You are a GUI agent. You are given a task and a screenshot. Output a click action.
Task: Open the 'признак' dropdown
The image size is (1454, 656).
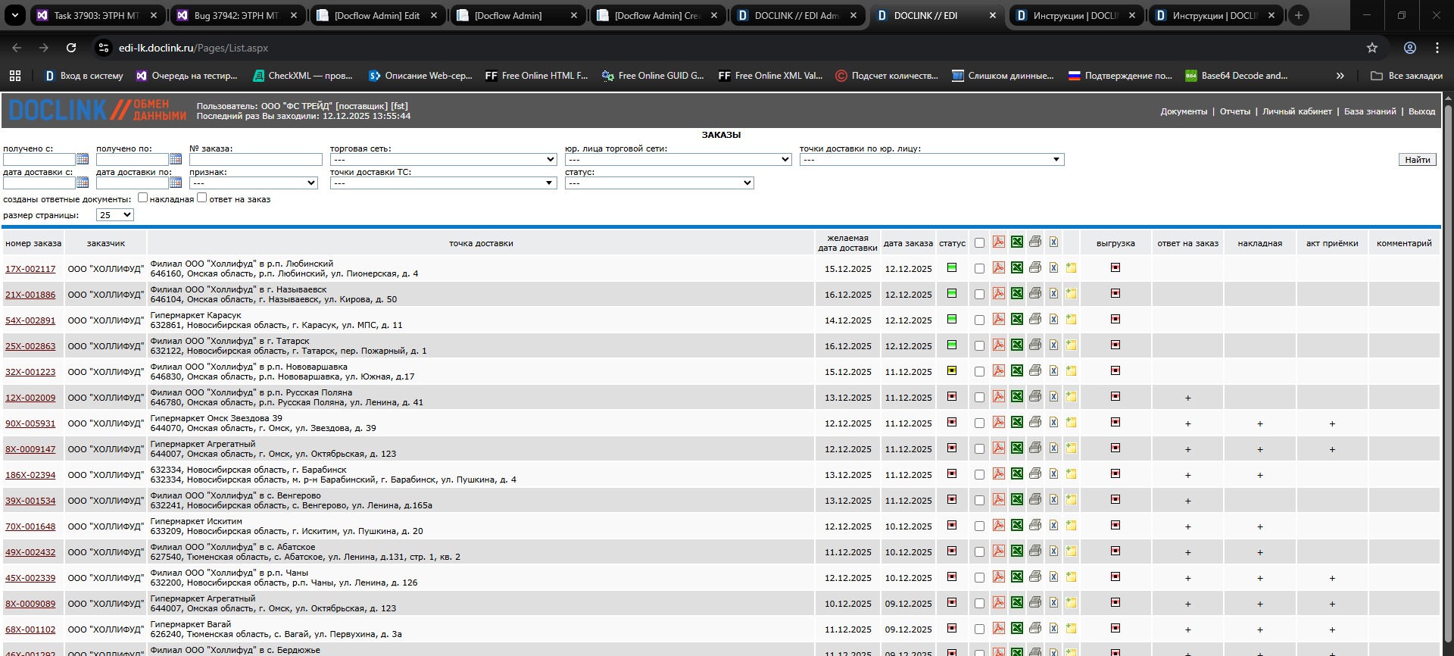[254, 183]
